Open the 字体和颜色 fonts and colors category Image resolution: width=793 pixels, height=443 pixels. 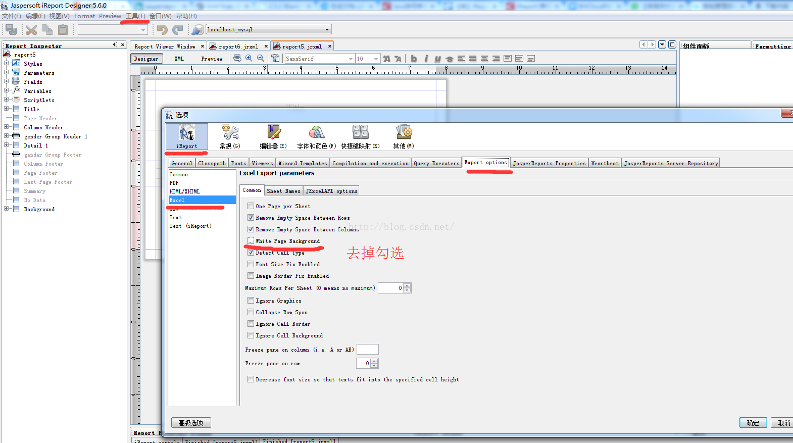point(317,136)
